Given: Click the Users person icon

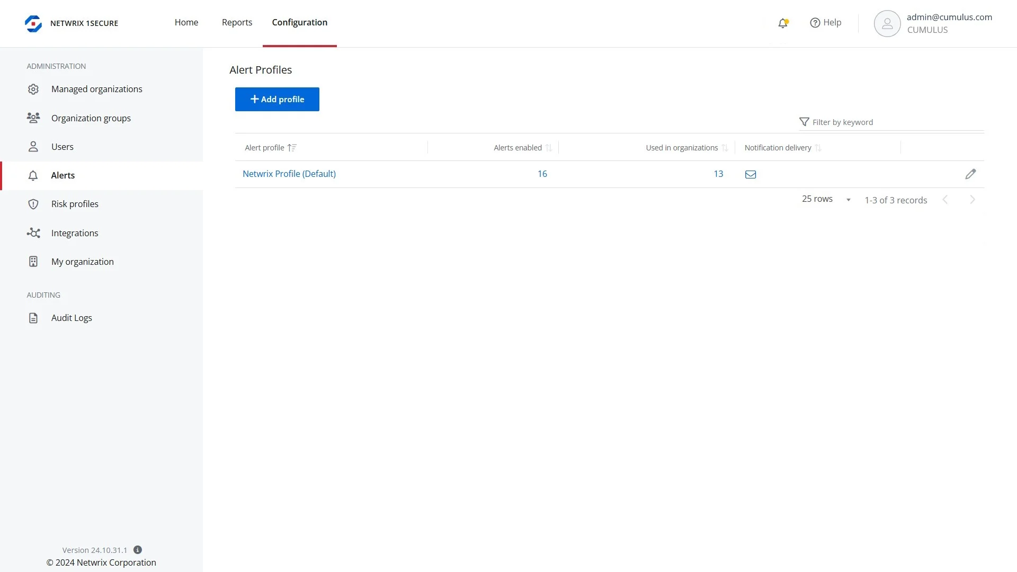Looking at the screenshot, I should (33, 147).
